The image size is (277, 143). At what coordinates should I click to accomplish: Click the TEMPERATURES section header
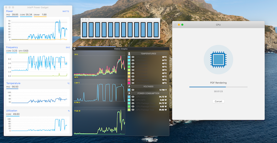tap(148, 53)
